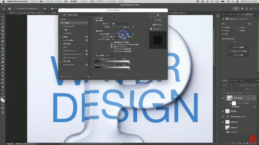
Task: Hide the Water Design layer
Action: (223, 98)
